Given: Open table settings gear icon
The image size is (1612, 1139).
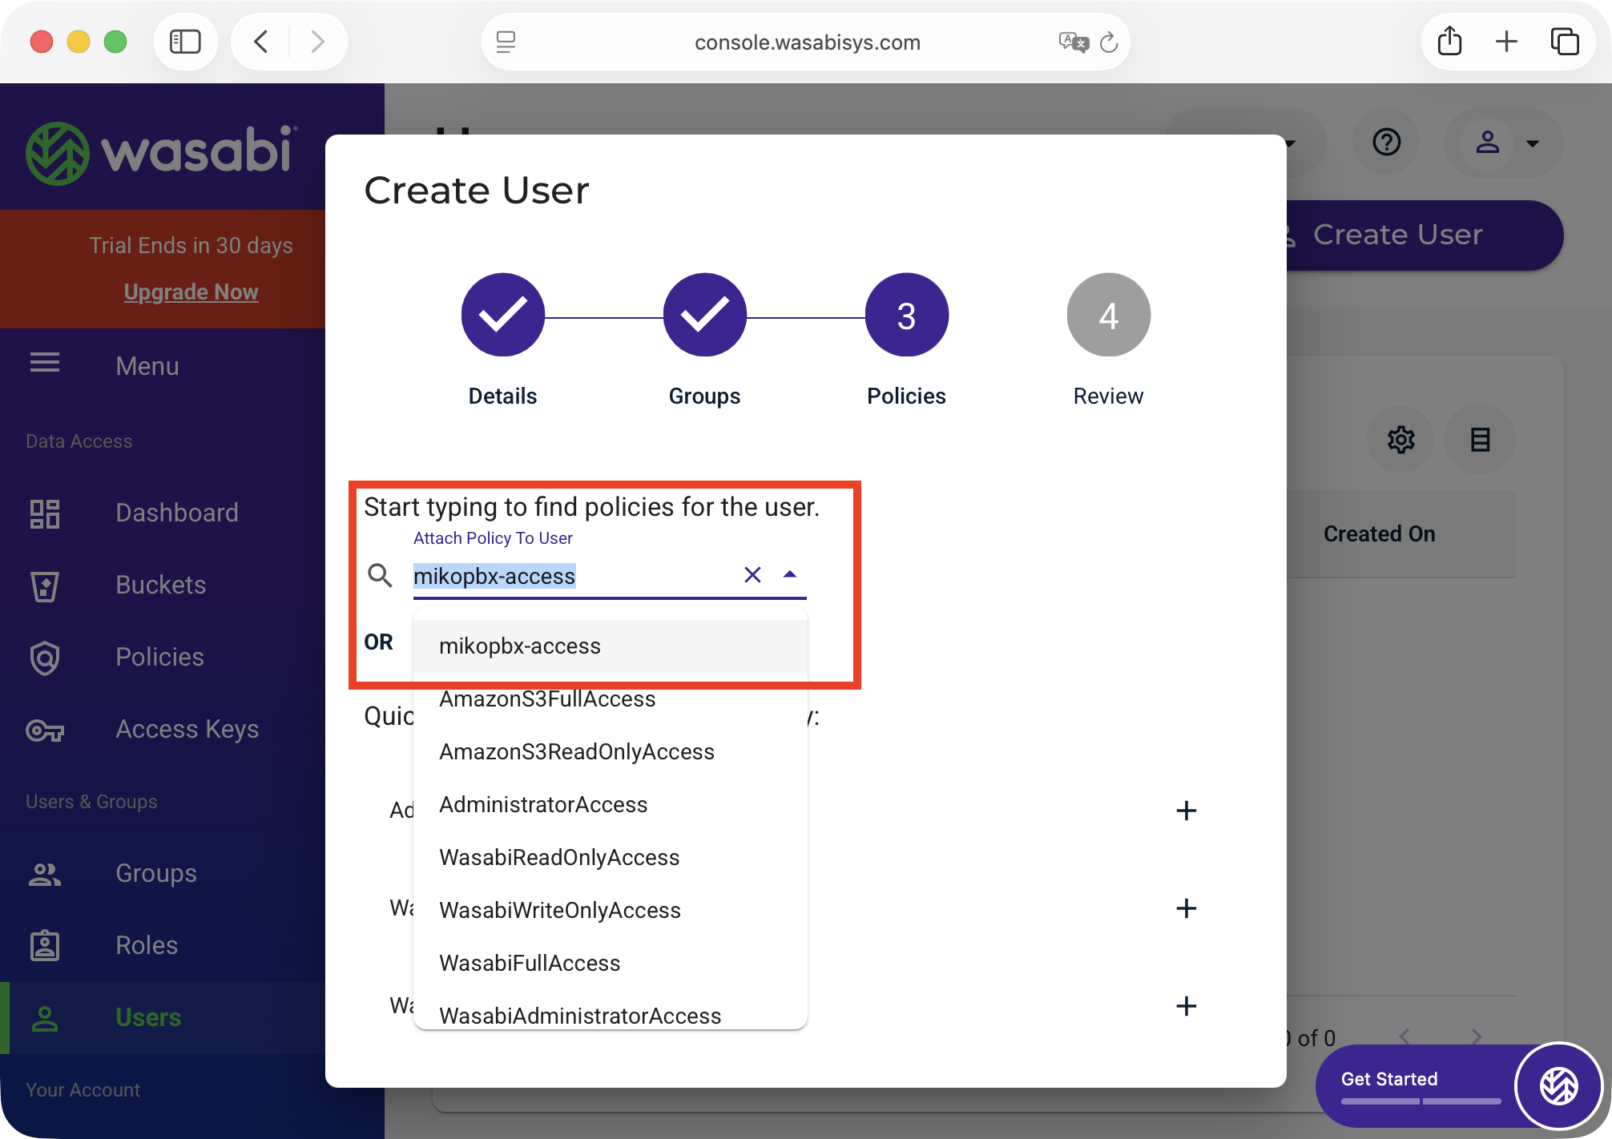Looking at the screenshot, I should click(x=1400, y=439).
